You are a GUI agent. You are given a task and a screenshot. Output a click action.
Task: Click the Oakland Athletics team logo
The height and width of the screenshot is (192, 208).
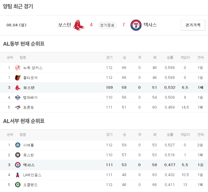[18, 185]
